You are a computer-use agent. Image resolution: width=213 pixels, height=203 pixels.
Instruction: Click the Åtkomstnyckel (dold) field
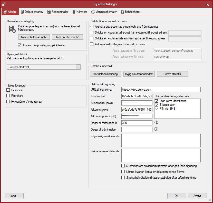(137, 116)
